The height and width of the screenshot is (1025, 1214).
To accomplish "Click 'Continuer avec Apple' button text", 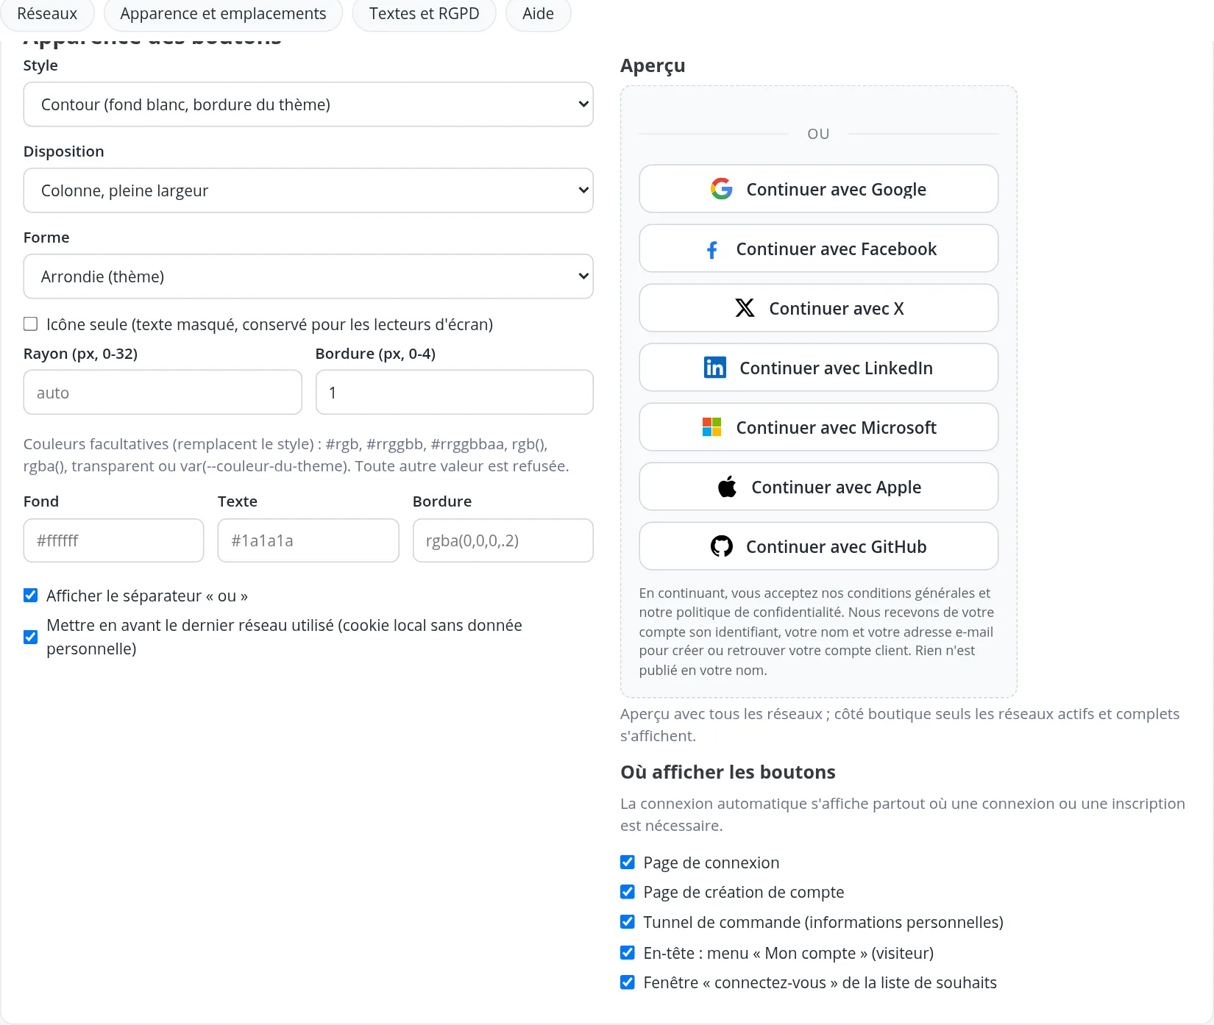I will click(836, 488).
